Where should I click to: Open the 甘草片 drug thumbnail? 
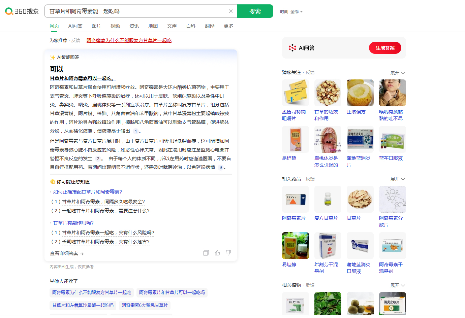pyautogui.click(x=360, y=199)
